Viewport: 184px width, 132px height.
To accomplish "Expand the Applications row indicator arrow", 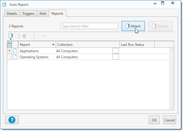I will 10,51.
